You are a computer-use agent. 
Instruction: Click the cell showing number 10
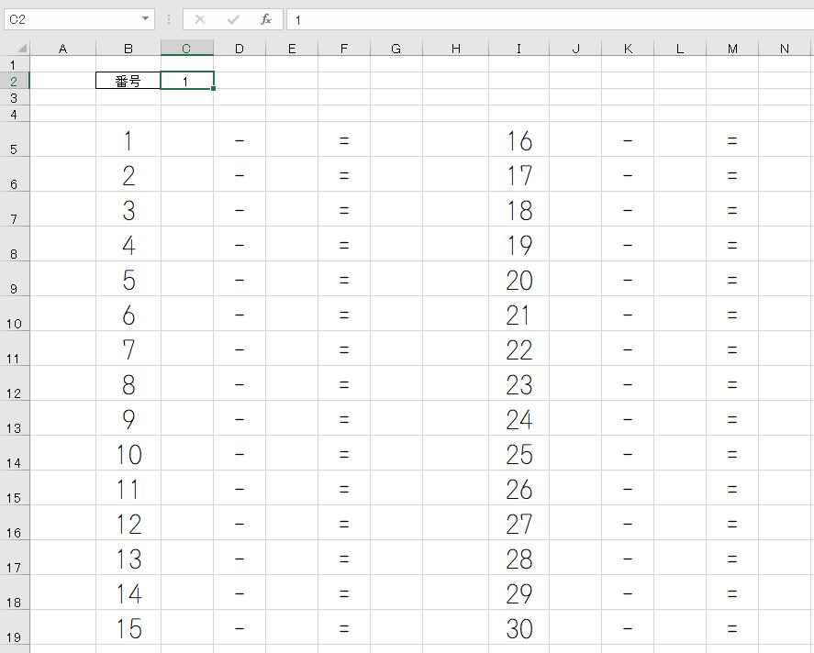click(x=128, y=454)
